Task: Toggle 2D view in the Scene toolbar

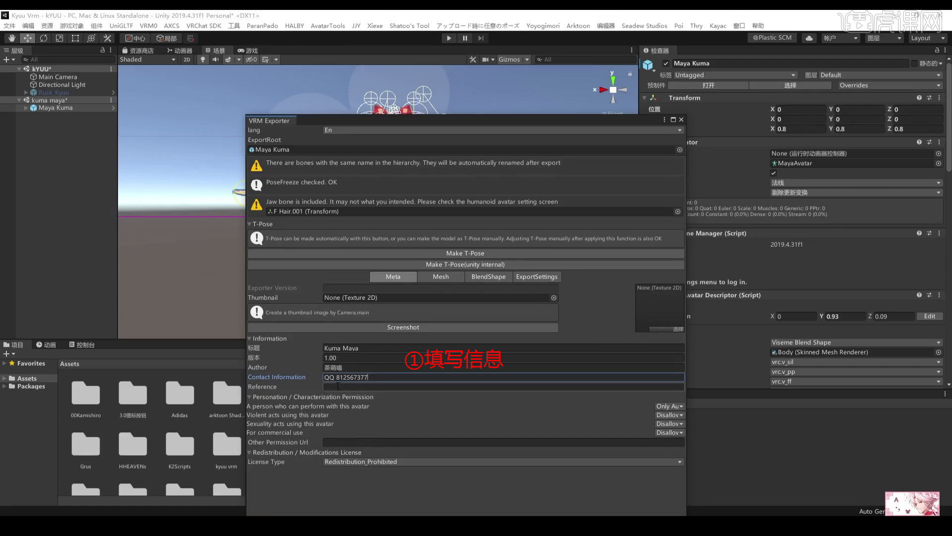Action: pyautogui.click(x=187, y=60)
